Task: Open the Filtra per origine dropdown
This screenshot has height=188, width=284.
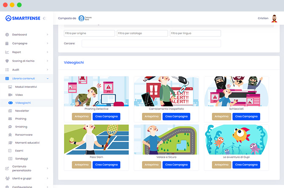Action: point(89,34)
